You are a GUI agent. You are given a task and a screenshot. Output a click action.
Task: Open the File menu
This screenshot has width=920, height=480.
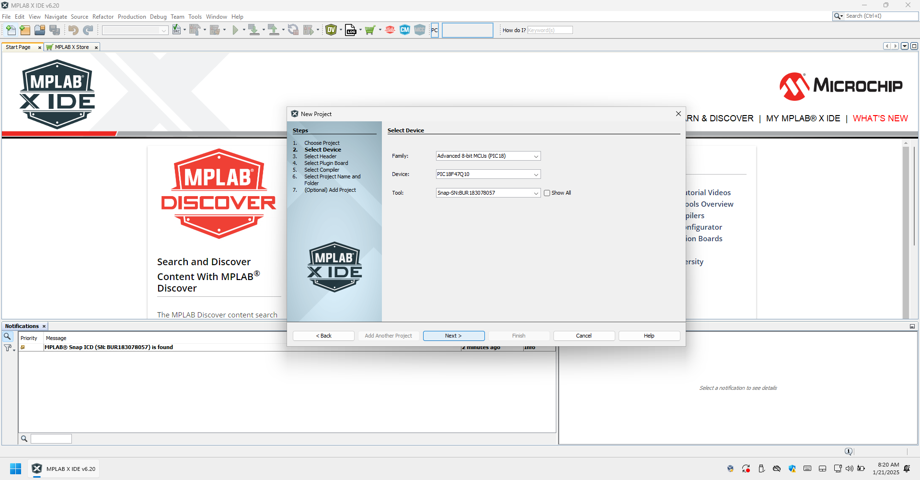tap(6, 17)
